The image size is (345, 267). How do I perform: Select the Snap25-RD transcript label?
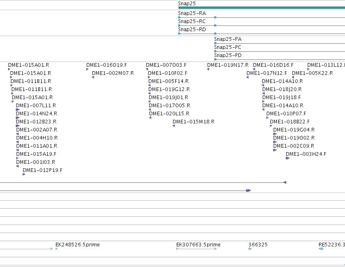pos(192,30)
